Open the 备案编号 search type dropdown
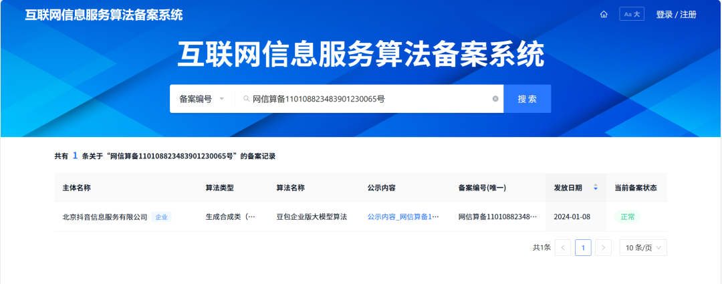Viewport: 722px width, 284px height. 202,98
